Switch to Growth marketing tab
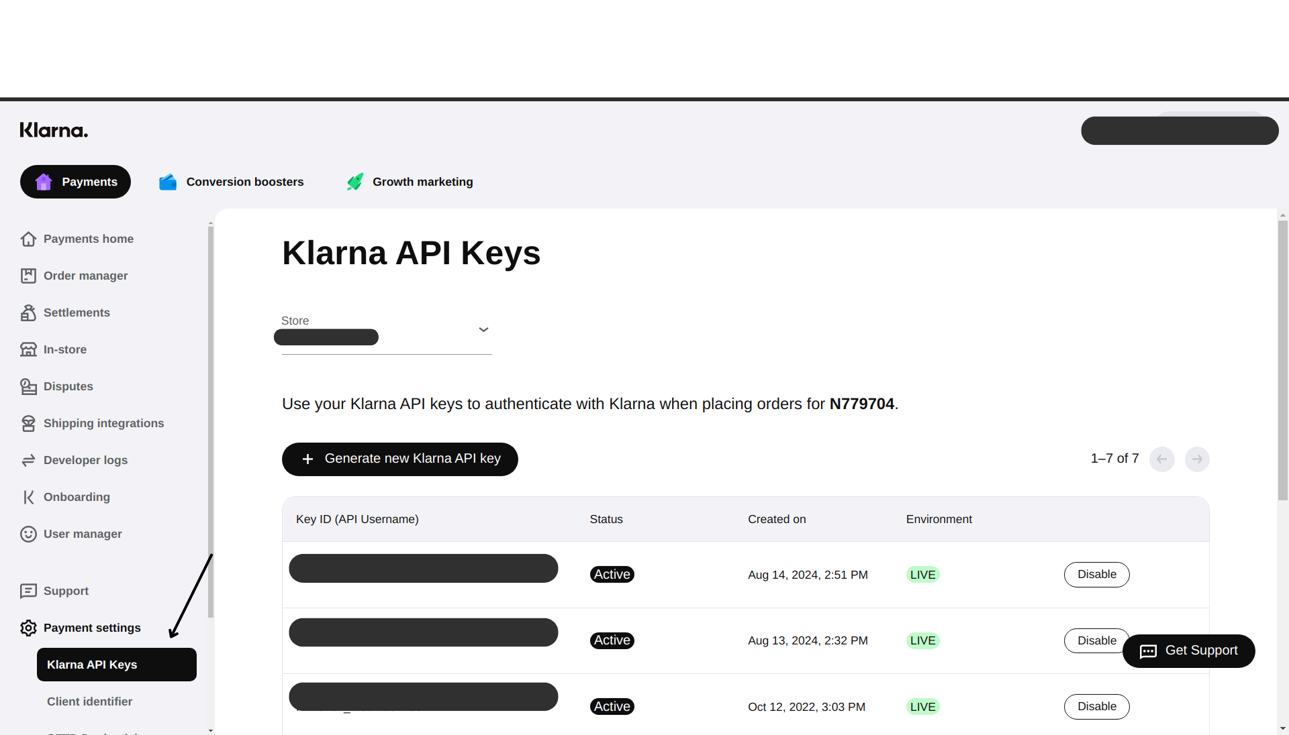Screen dimensions: 1289x735 410,182
